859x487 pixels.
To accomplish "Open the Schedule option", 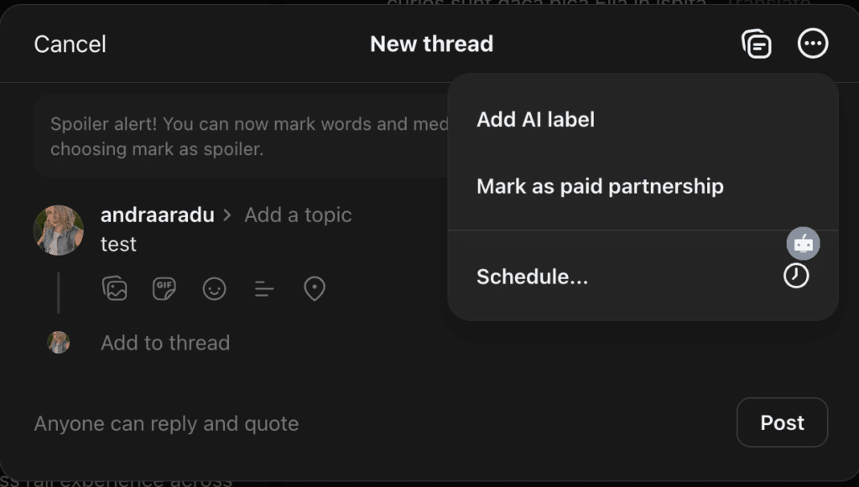I will tap(533, 277).
